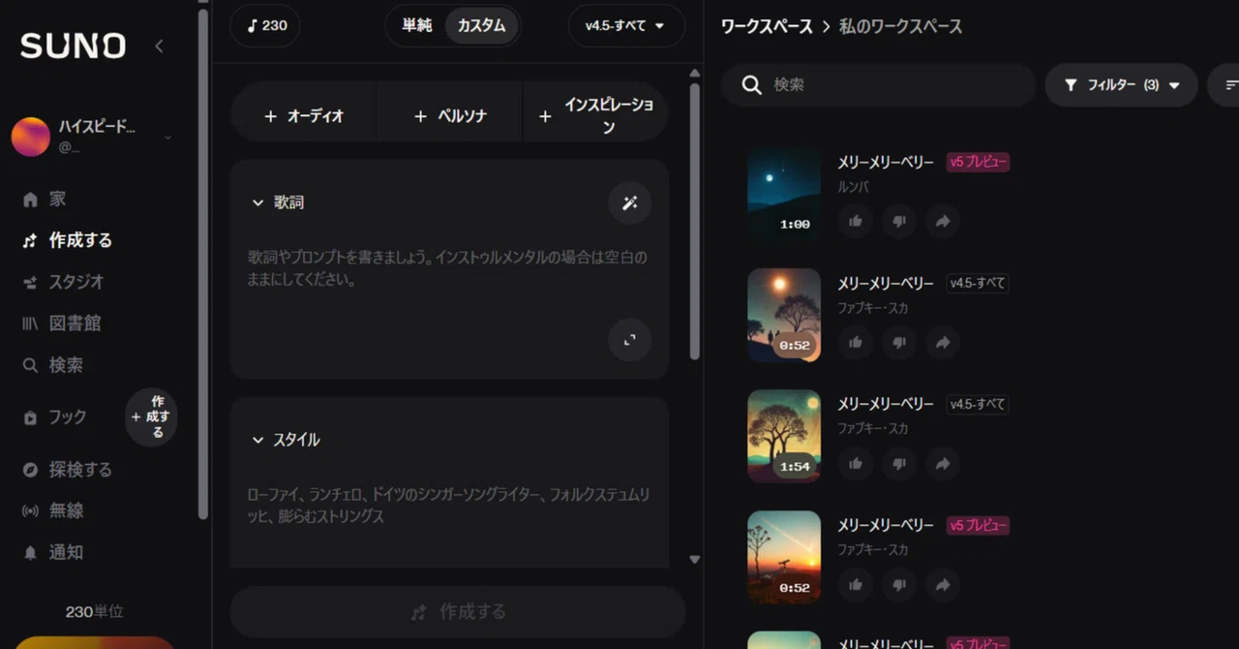The image size is (1239, 649).
Task: Click the + 作成する pill beside フック
Action: coord(152,417)
